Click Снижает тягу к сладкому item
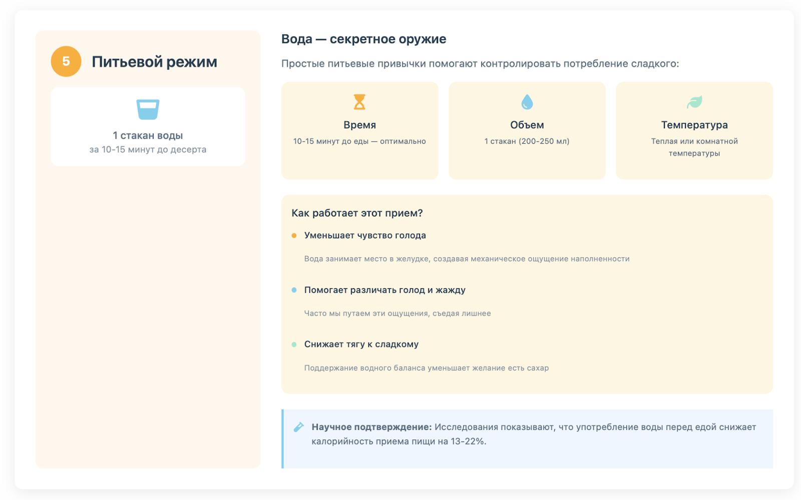 tap(361, 344)
